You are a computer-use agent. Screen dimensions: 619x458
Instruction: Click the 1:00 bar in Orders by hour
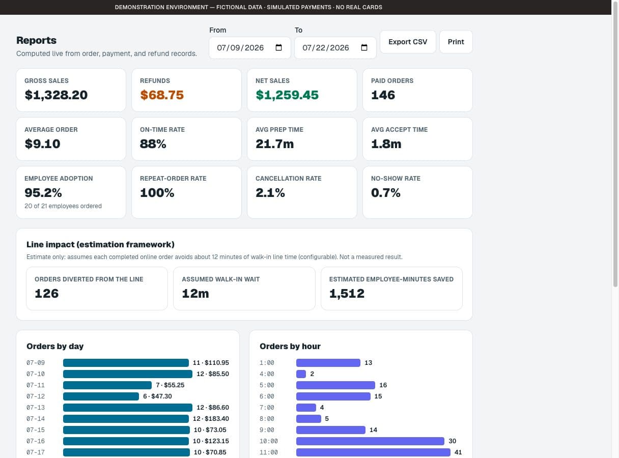coord(328,363)
